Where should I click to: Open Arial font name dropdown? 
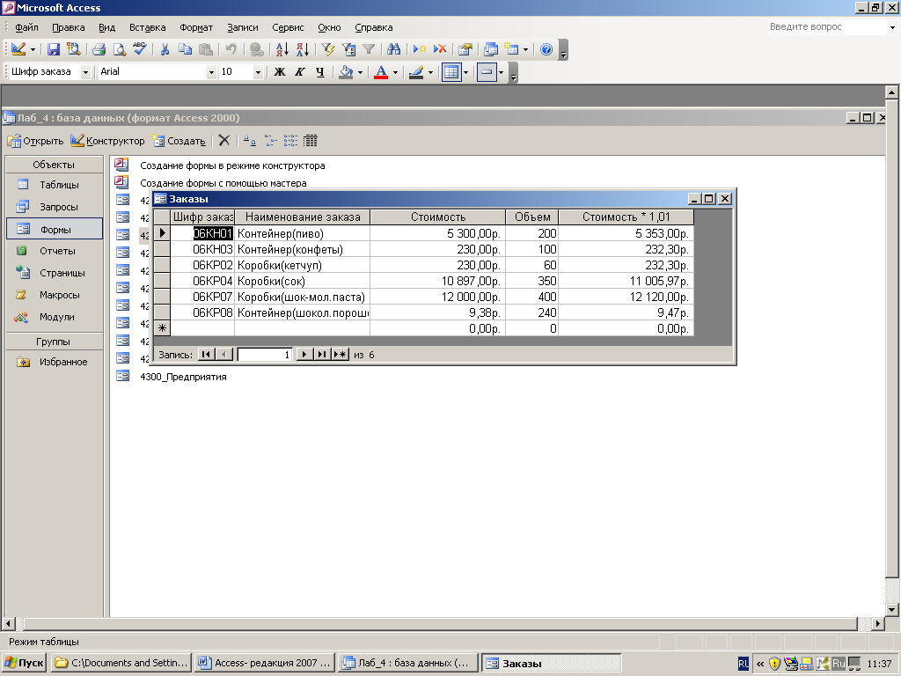pyautogui.click(x=211, y=72)
